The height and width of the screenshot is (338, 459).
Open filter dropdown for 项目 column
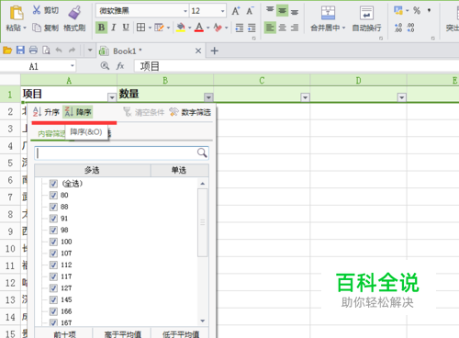point(112,97)
